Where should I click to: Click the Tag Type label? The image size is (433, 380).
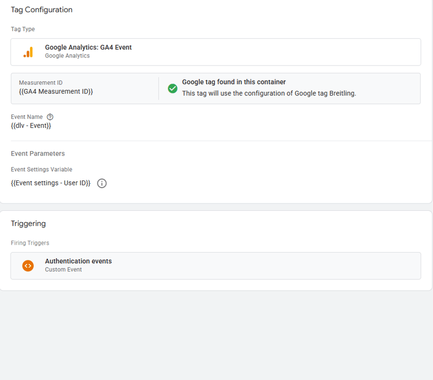click(x=23, y=29)
